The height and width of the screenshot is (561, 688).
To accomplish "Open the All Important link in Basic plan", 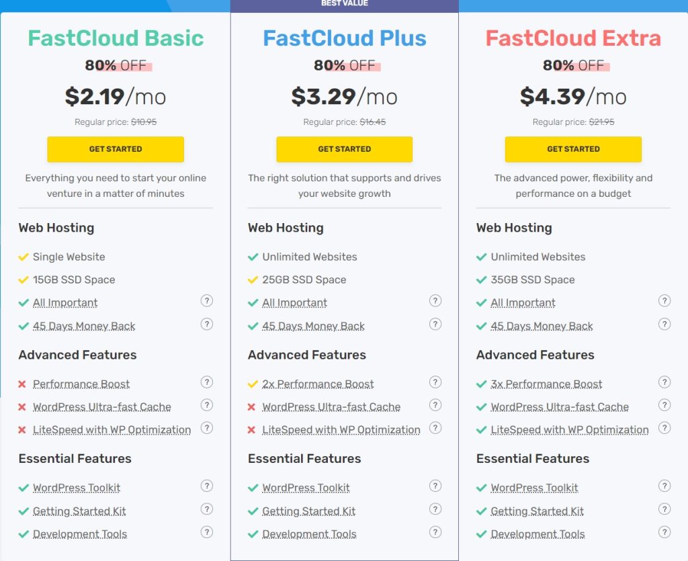I will coord(65,303).
